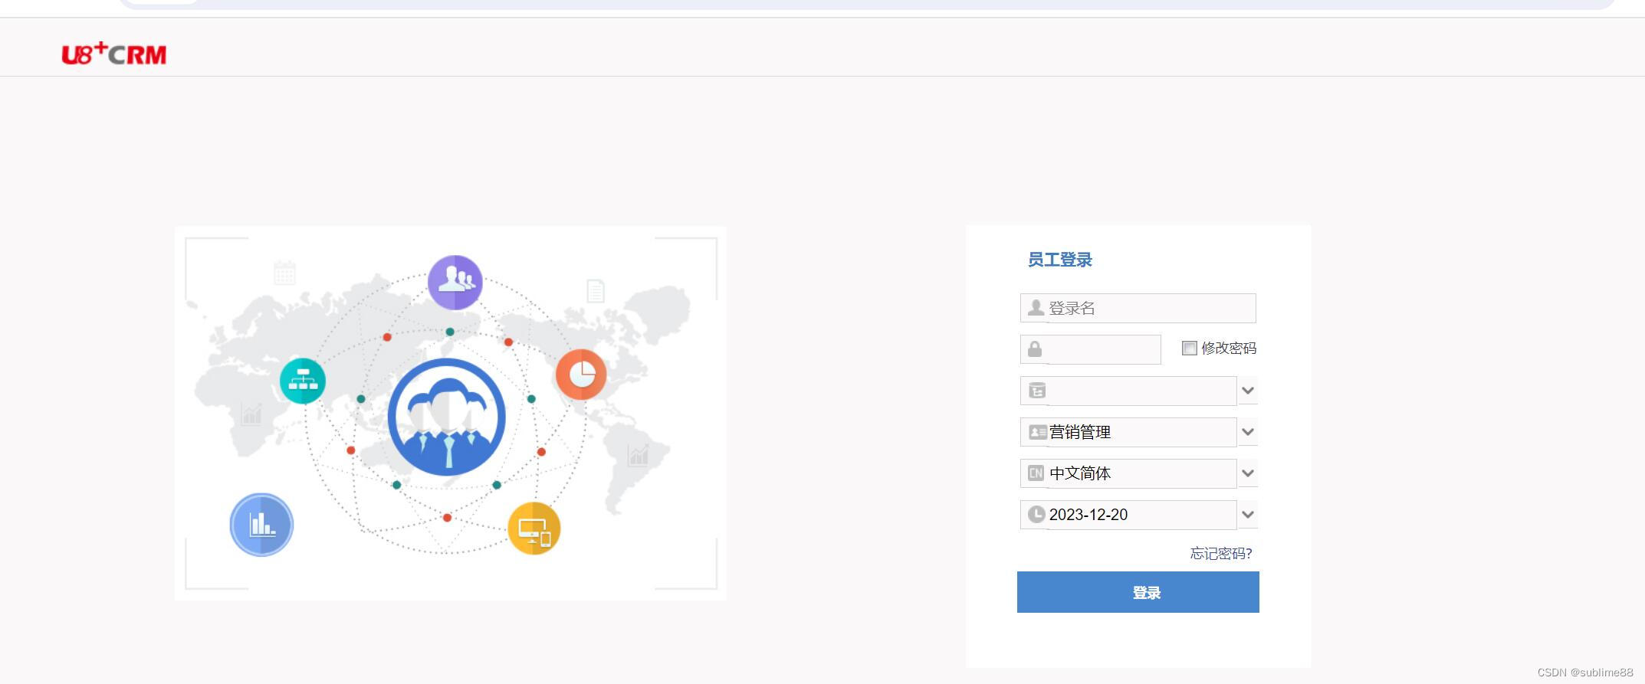The height and width of the screenshot is (684, 1645).
Task: Click the blue bar chart icon
Action: pos(261,525)
